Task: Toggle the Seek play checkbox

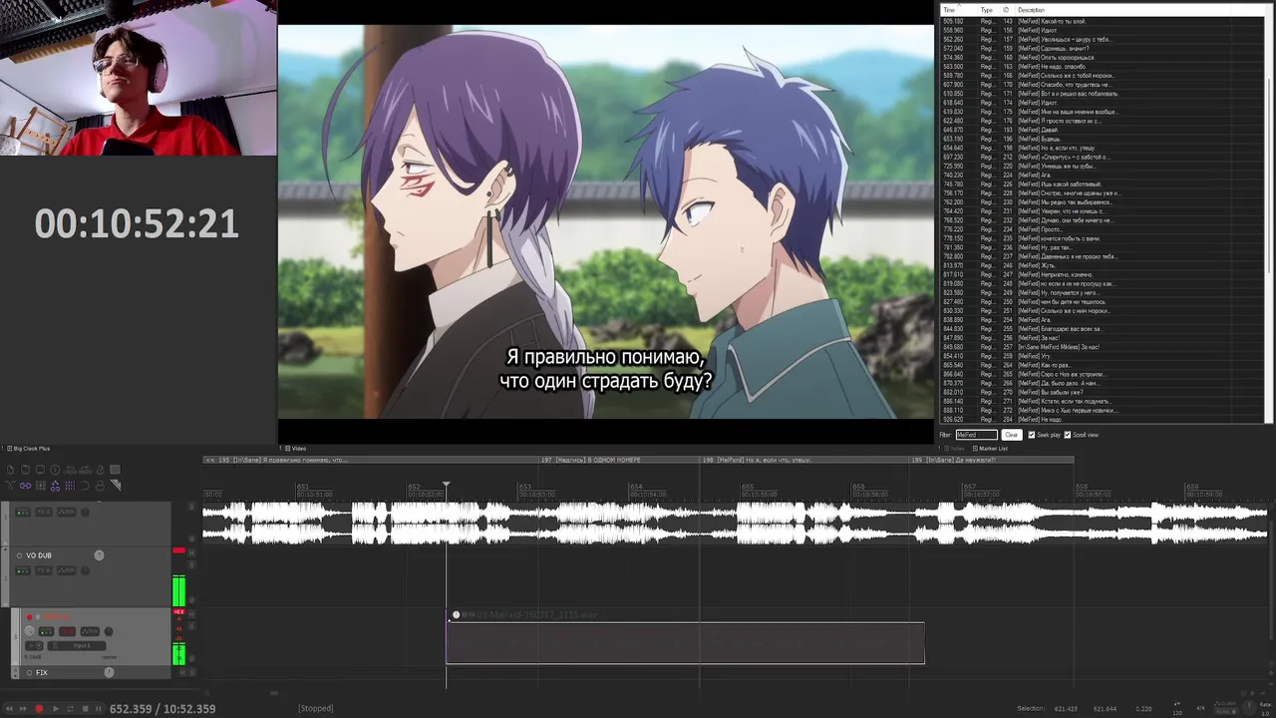Action: click(1031, 435)
